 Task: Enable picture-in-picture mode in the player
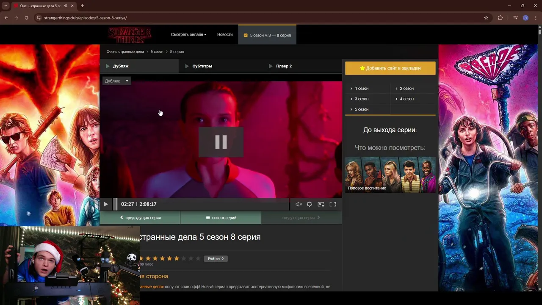click(321, 204)
